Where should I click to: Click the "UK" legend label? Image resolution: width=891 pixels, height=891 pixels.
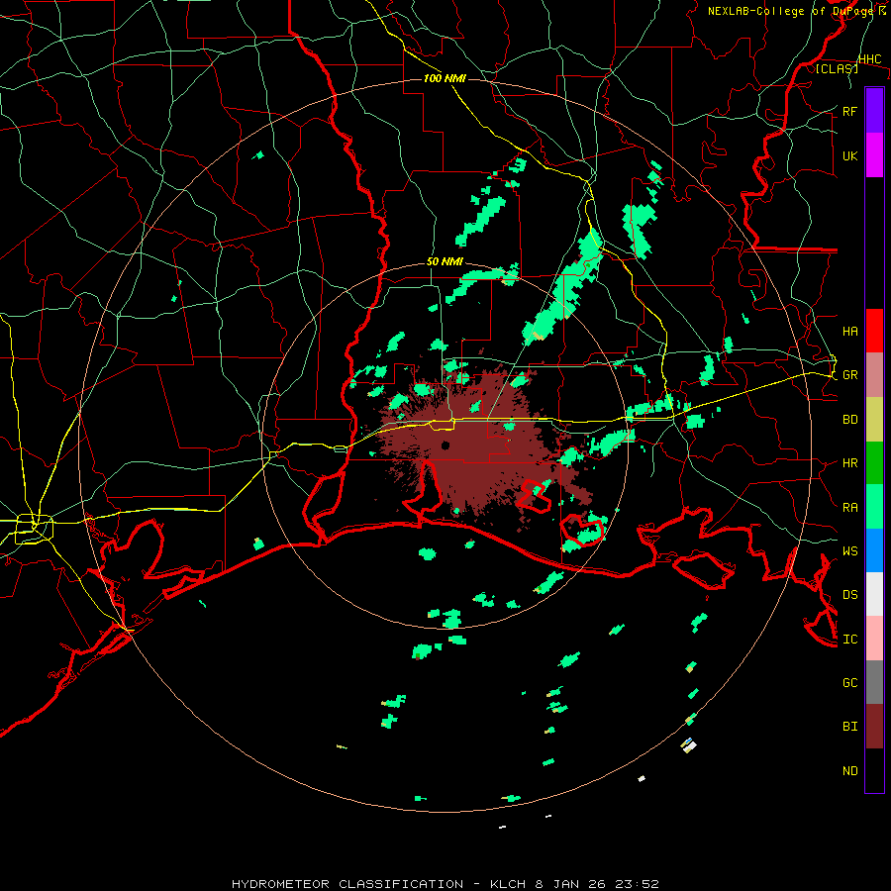point(849,155)
